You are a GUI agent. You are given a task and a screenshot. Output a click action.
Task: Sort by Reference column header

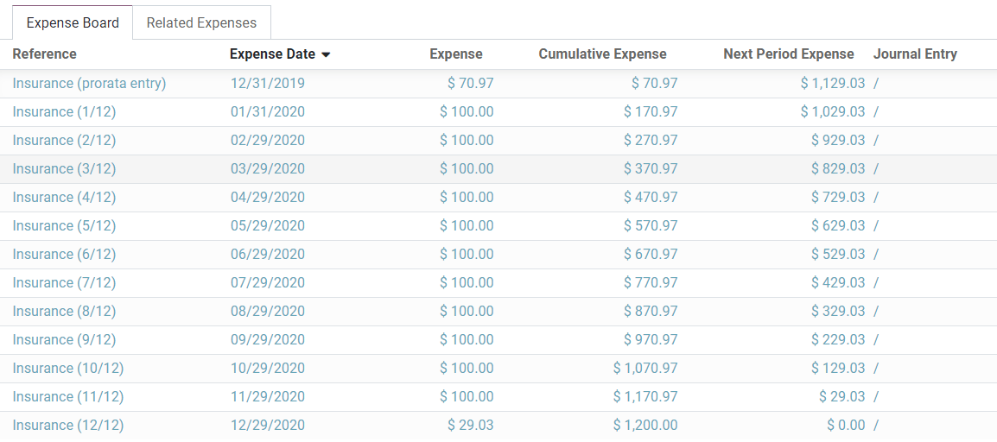point(45,54)
